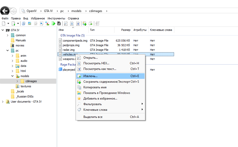Click the grayed-out edit mode toolbar icon
Image resolution: width=238 pixels, height=147 pixels.
pyautogui.click(x=97, y=23)
